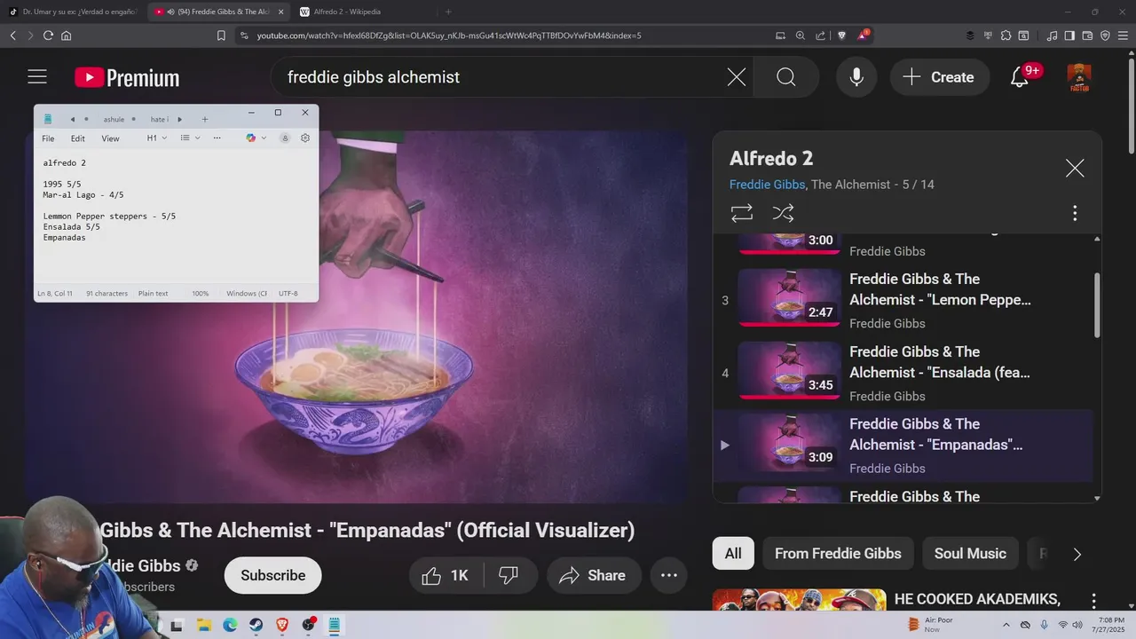Select the Soul Music chip

click(x=970, y=554)
